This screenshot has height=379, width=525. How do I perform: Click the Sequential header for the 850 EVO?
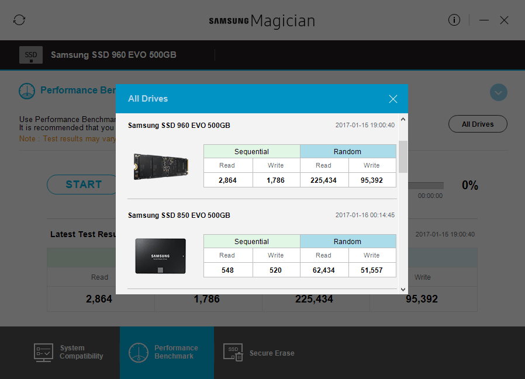(252, 242)
